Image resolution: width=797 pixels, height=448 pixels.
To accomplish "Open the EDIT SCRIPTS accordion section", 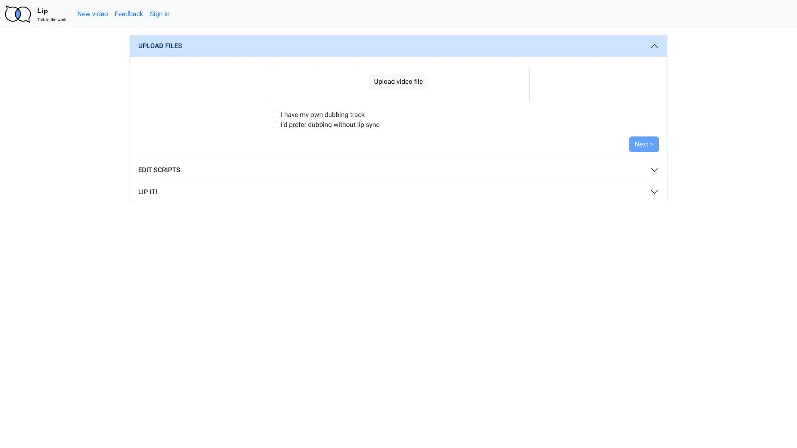I will pyautogui.click(x=398, y=170).
